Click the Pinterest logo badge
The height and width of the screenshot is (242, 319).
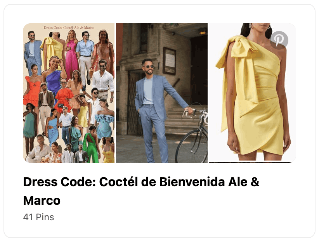tap(279, 40)
